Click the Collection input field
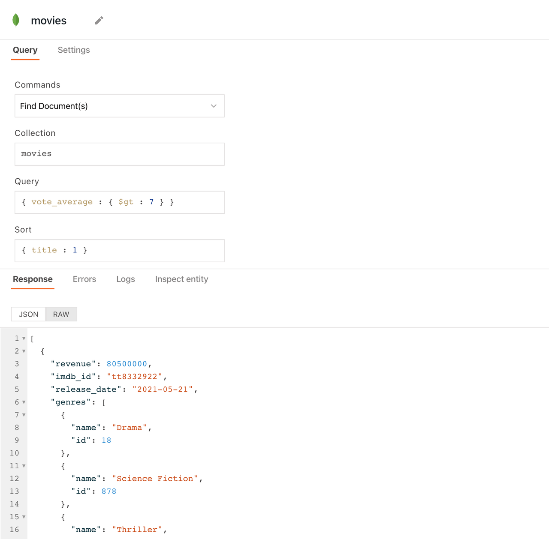This screenshot has width=549, height=539. point(119,154)
